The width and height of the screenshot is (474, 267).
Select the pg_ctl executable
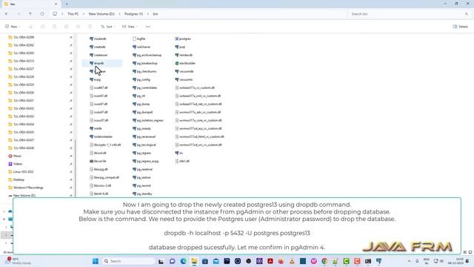pyautogui.click(x=139, y=96)
